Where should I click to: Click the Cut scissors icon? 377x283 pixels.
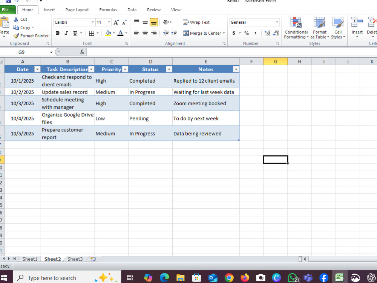pos(16,19)
